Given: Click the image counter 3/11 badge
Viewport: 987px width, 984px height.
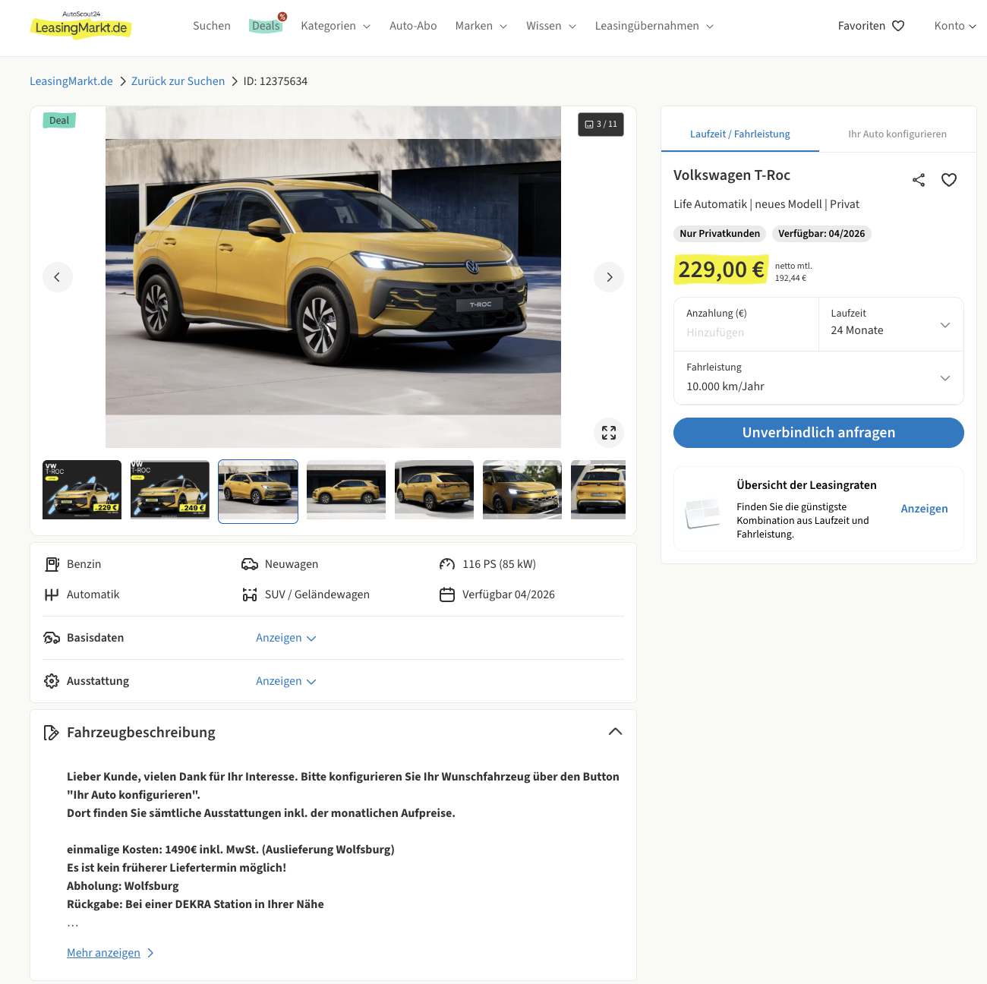Looking at the screenshot, I should coord(601,125).
